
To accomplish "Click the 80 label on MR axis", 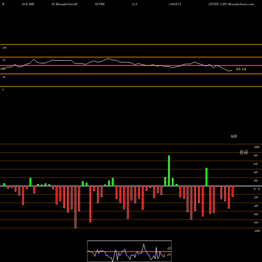I will pos(256,156).
